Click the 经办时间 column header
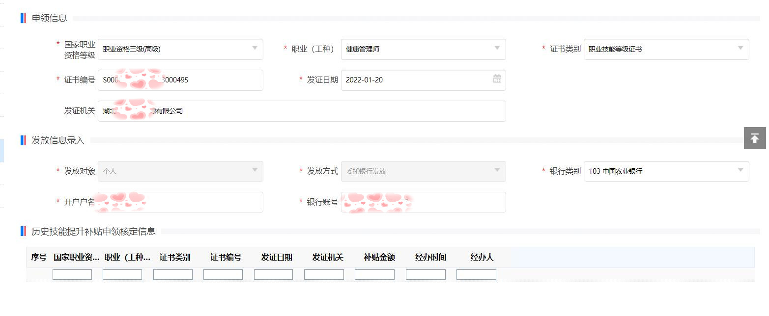 pyautogui.click(x=430, y=258)
